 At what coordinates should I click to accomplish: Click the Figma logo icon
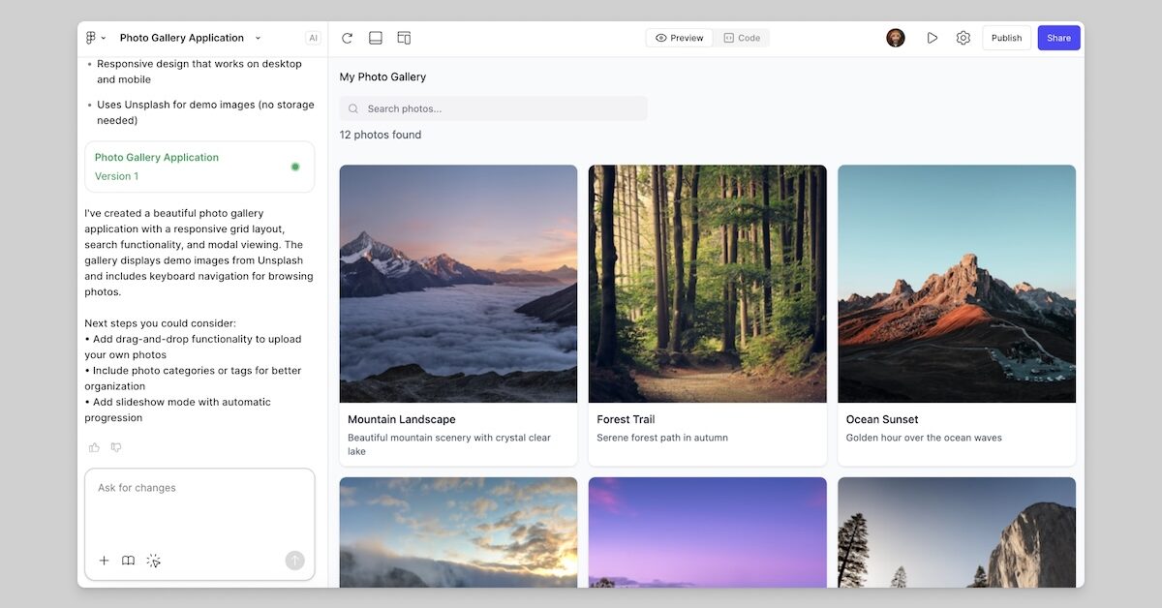tap(91, 37)
